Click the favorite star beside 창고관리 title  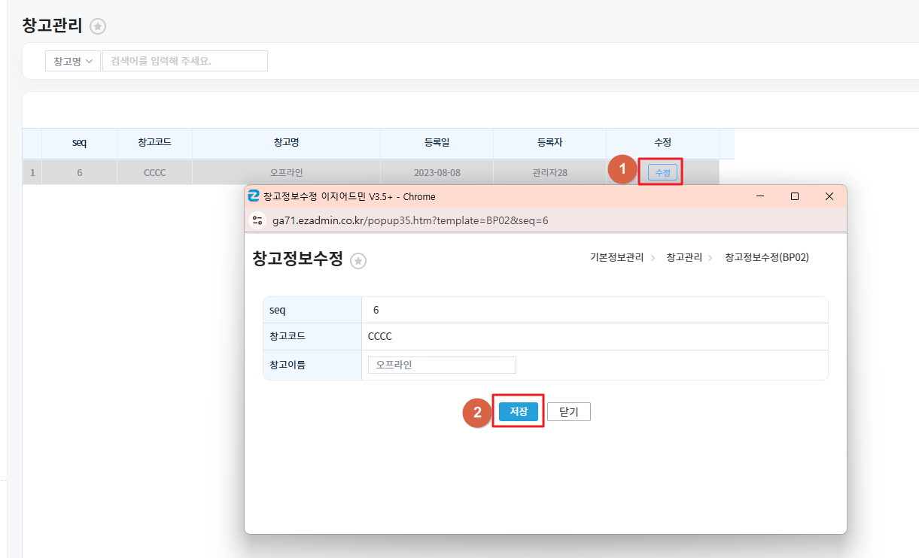pos(98,26)
